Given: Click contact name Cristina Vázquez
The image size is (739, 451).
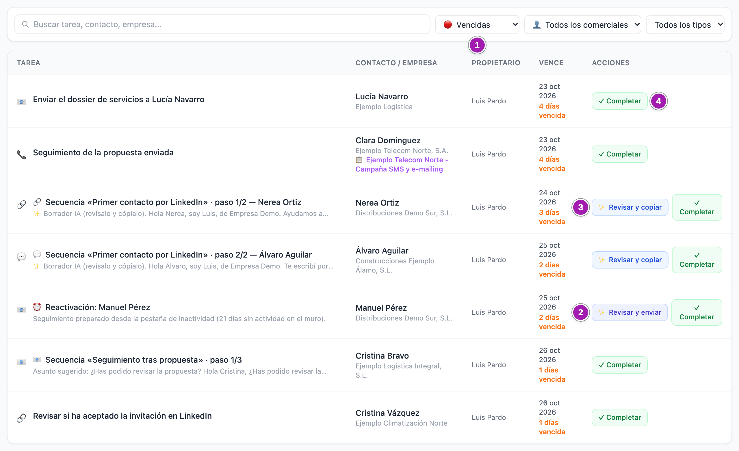Looking at the screenshot, I should (387, 413).
